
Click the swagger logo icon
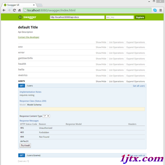[x=20, y=17]
